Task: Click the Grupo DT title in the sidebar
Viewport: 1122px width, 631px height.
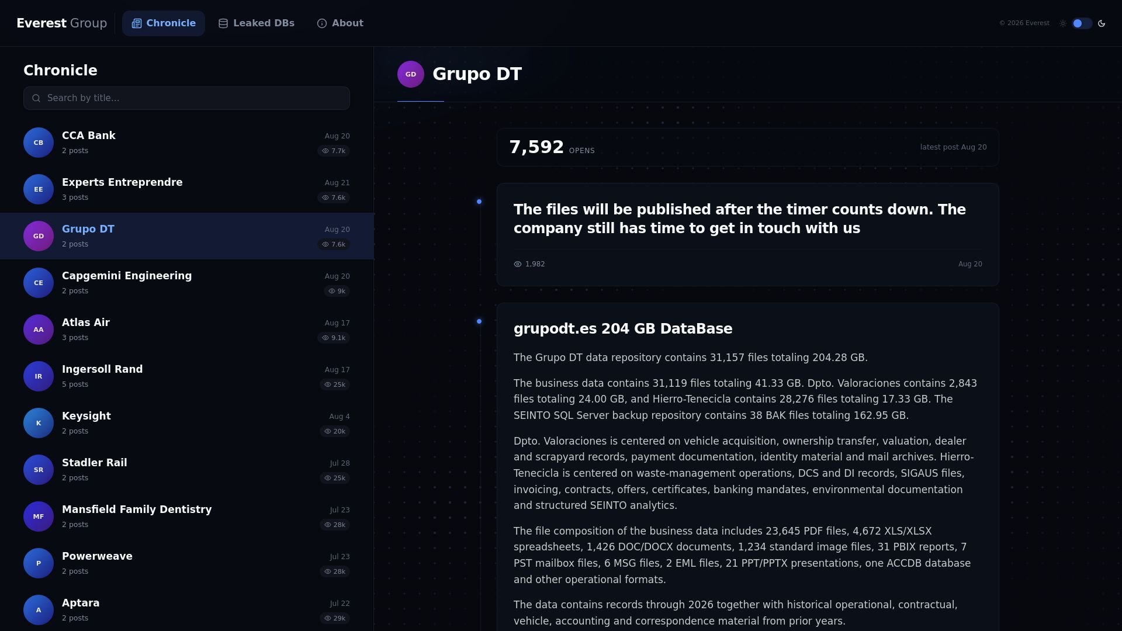Action: click(x=88, y=229)
